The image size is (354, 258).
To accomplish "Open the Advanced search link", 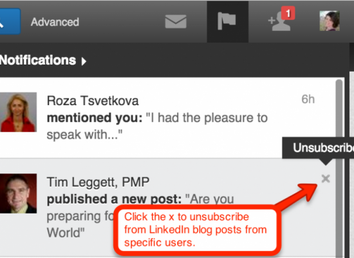I will pyautogui.click(x=55, y=22).
